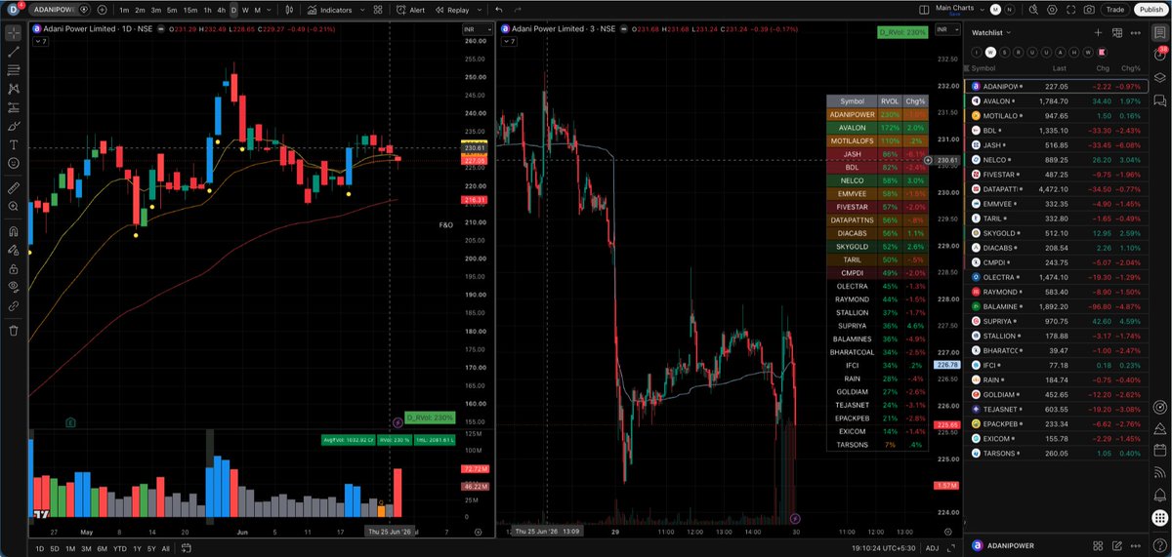Screen dimensions: 1172x557
Task: Remove drawings using the trash icon
Action: (x=14, y=330)
